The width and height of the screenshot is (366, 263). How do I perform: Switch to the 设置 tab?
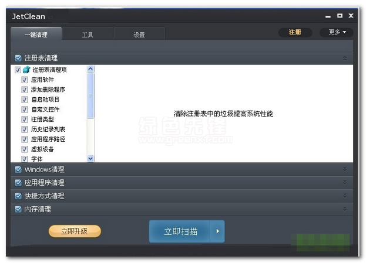(139, 35)
